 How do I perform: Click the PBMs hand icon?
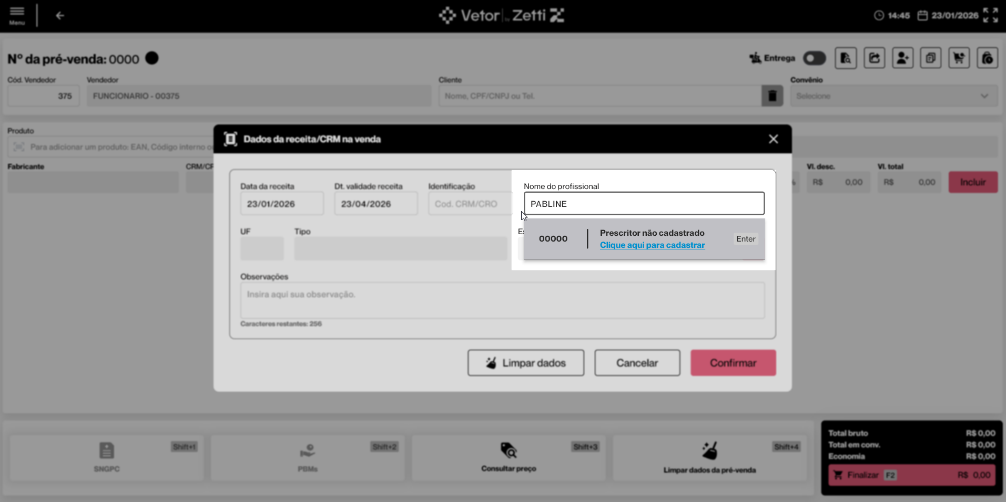click(308, 451)
